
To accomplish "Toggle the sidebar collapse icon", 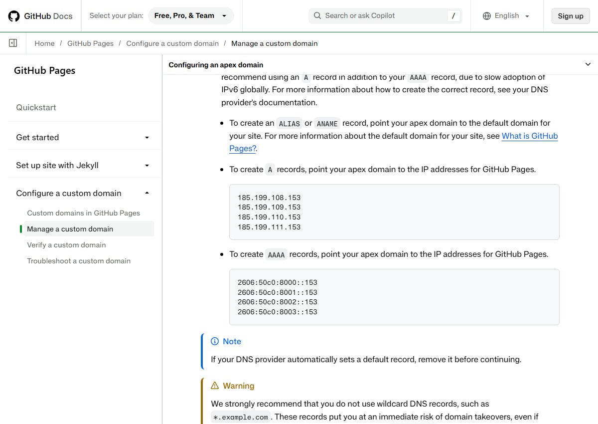I will [13, 43].
